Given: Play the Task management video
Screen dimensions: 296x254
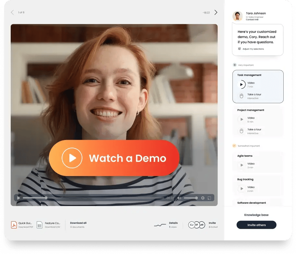Looking at the screenshot, I should point(241,84).
